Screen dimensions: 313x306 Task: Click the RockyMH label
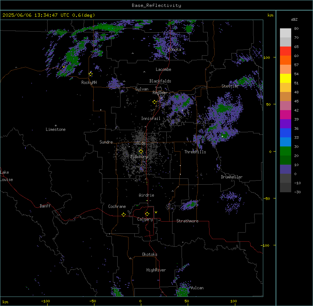[89, 82]
